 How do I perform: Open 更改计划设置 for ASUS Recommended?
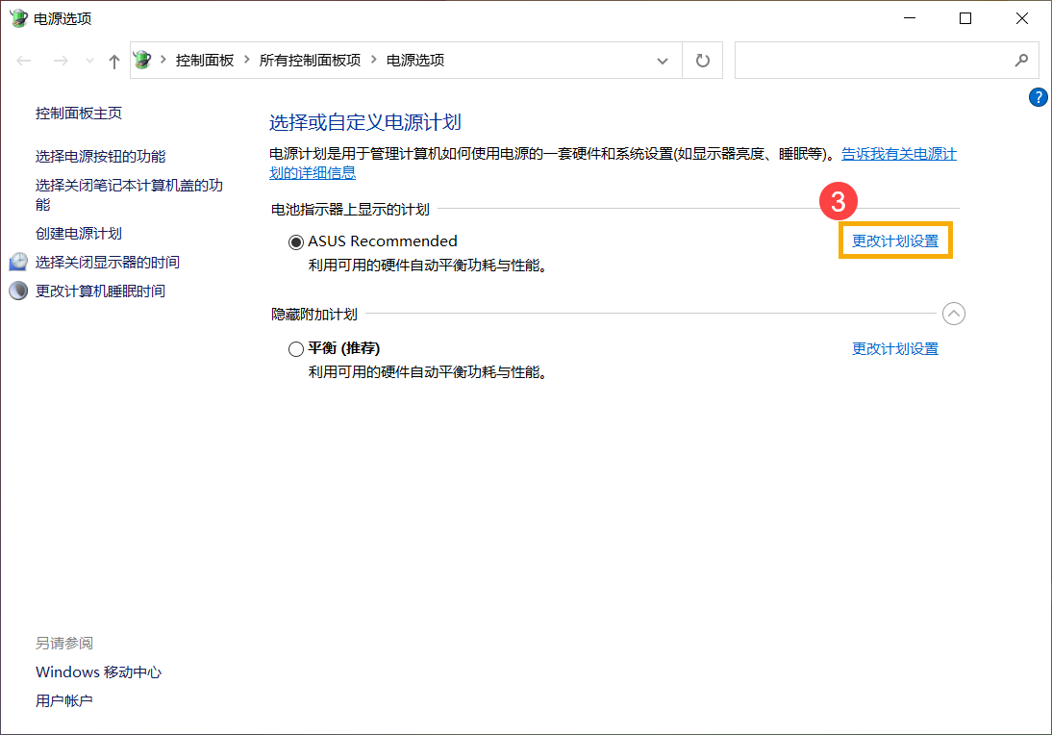(894, 241)
